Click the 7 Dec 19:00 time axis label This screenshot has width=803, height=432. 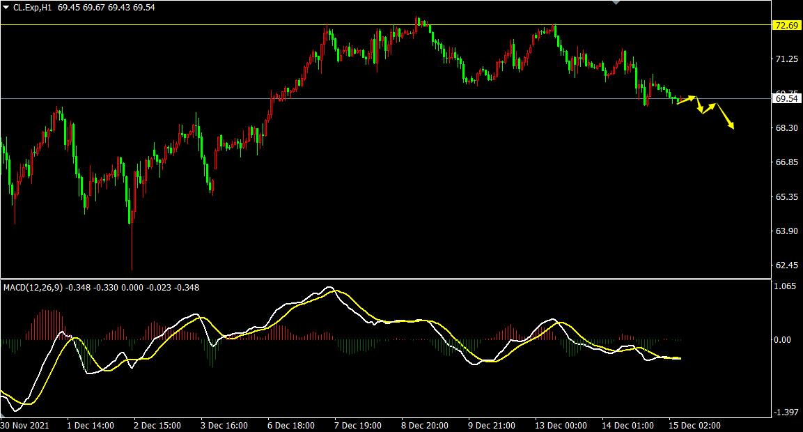[358, 425]
